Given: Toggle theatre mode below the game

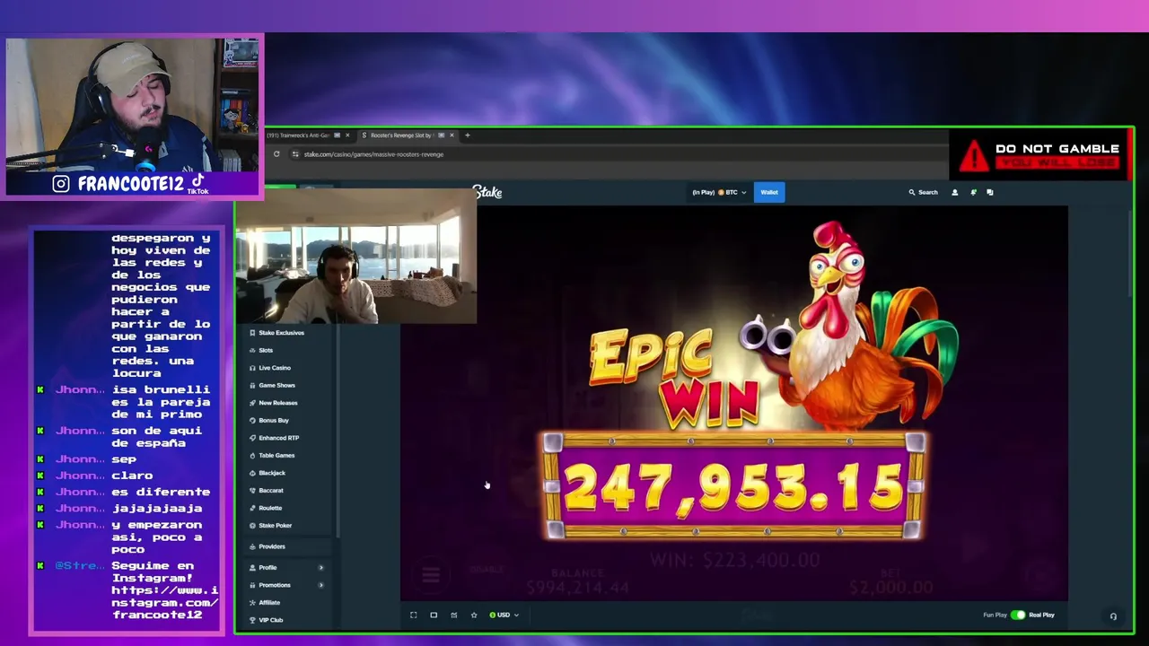Looking at the screenshot, I should tap(434, 615).
